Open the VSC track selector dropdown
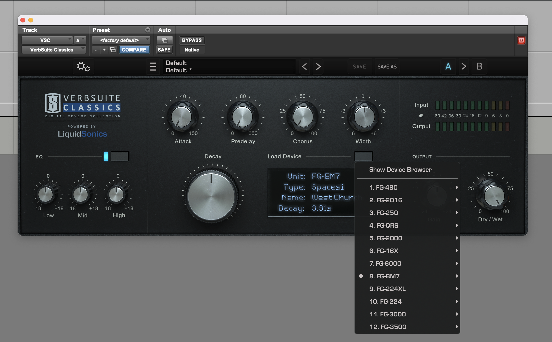552x342 pixels. tap(47, 40)
